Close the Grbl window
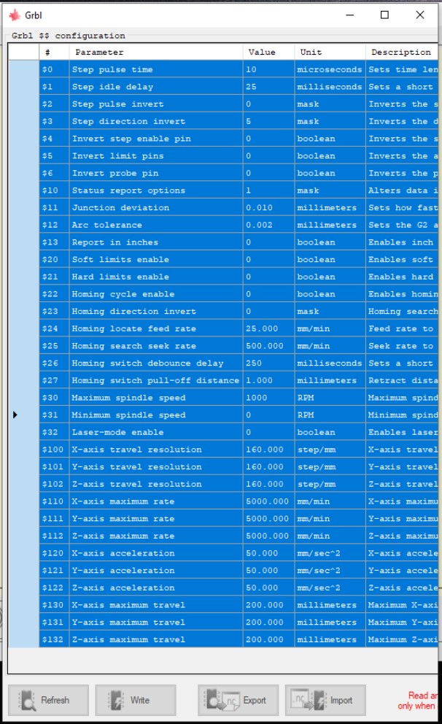 coord(420,15)
